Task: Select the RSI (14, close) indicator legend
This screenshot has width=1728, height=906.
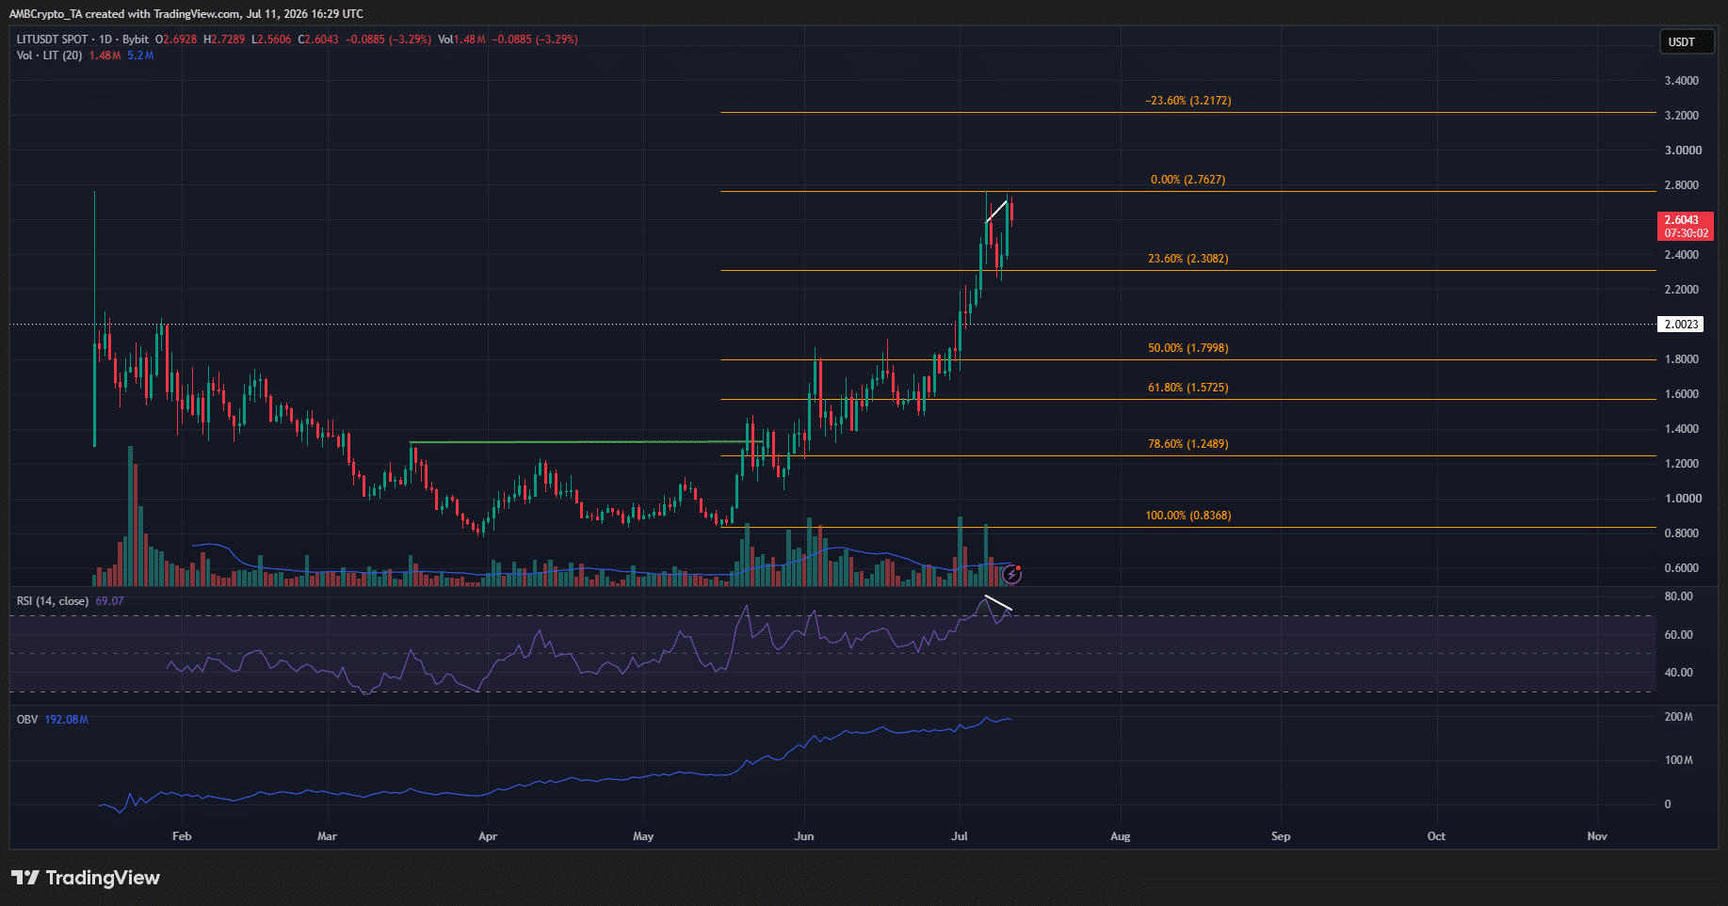Action: coord(53,601)
